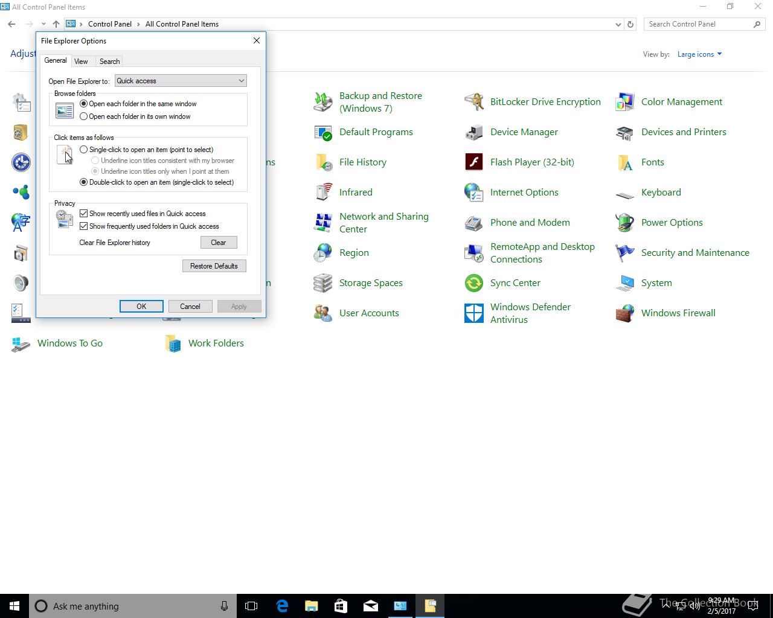Refresh the Control Panel view
This screenshot has width=773, height=618.
(630, 24)
